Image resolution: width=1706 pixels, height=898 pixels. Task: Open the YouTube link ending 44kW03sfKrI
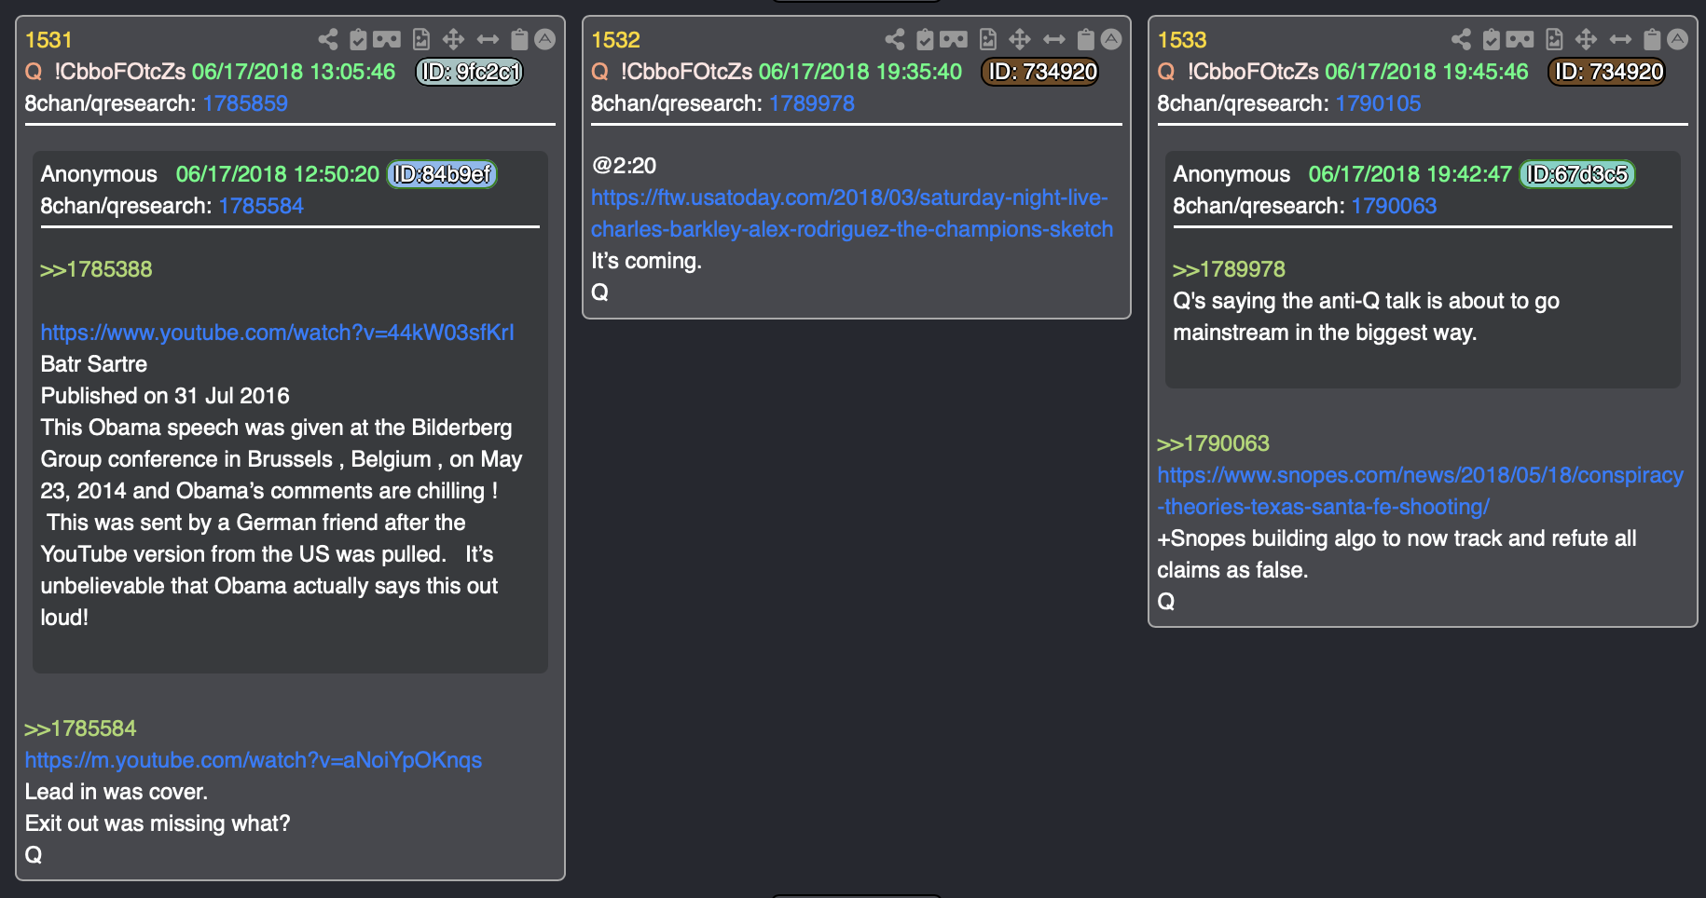pos(277,333)
